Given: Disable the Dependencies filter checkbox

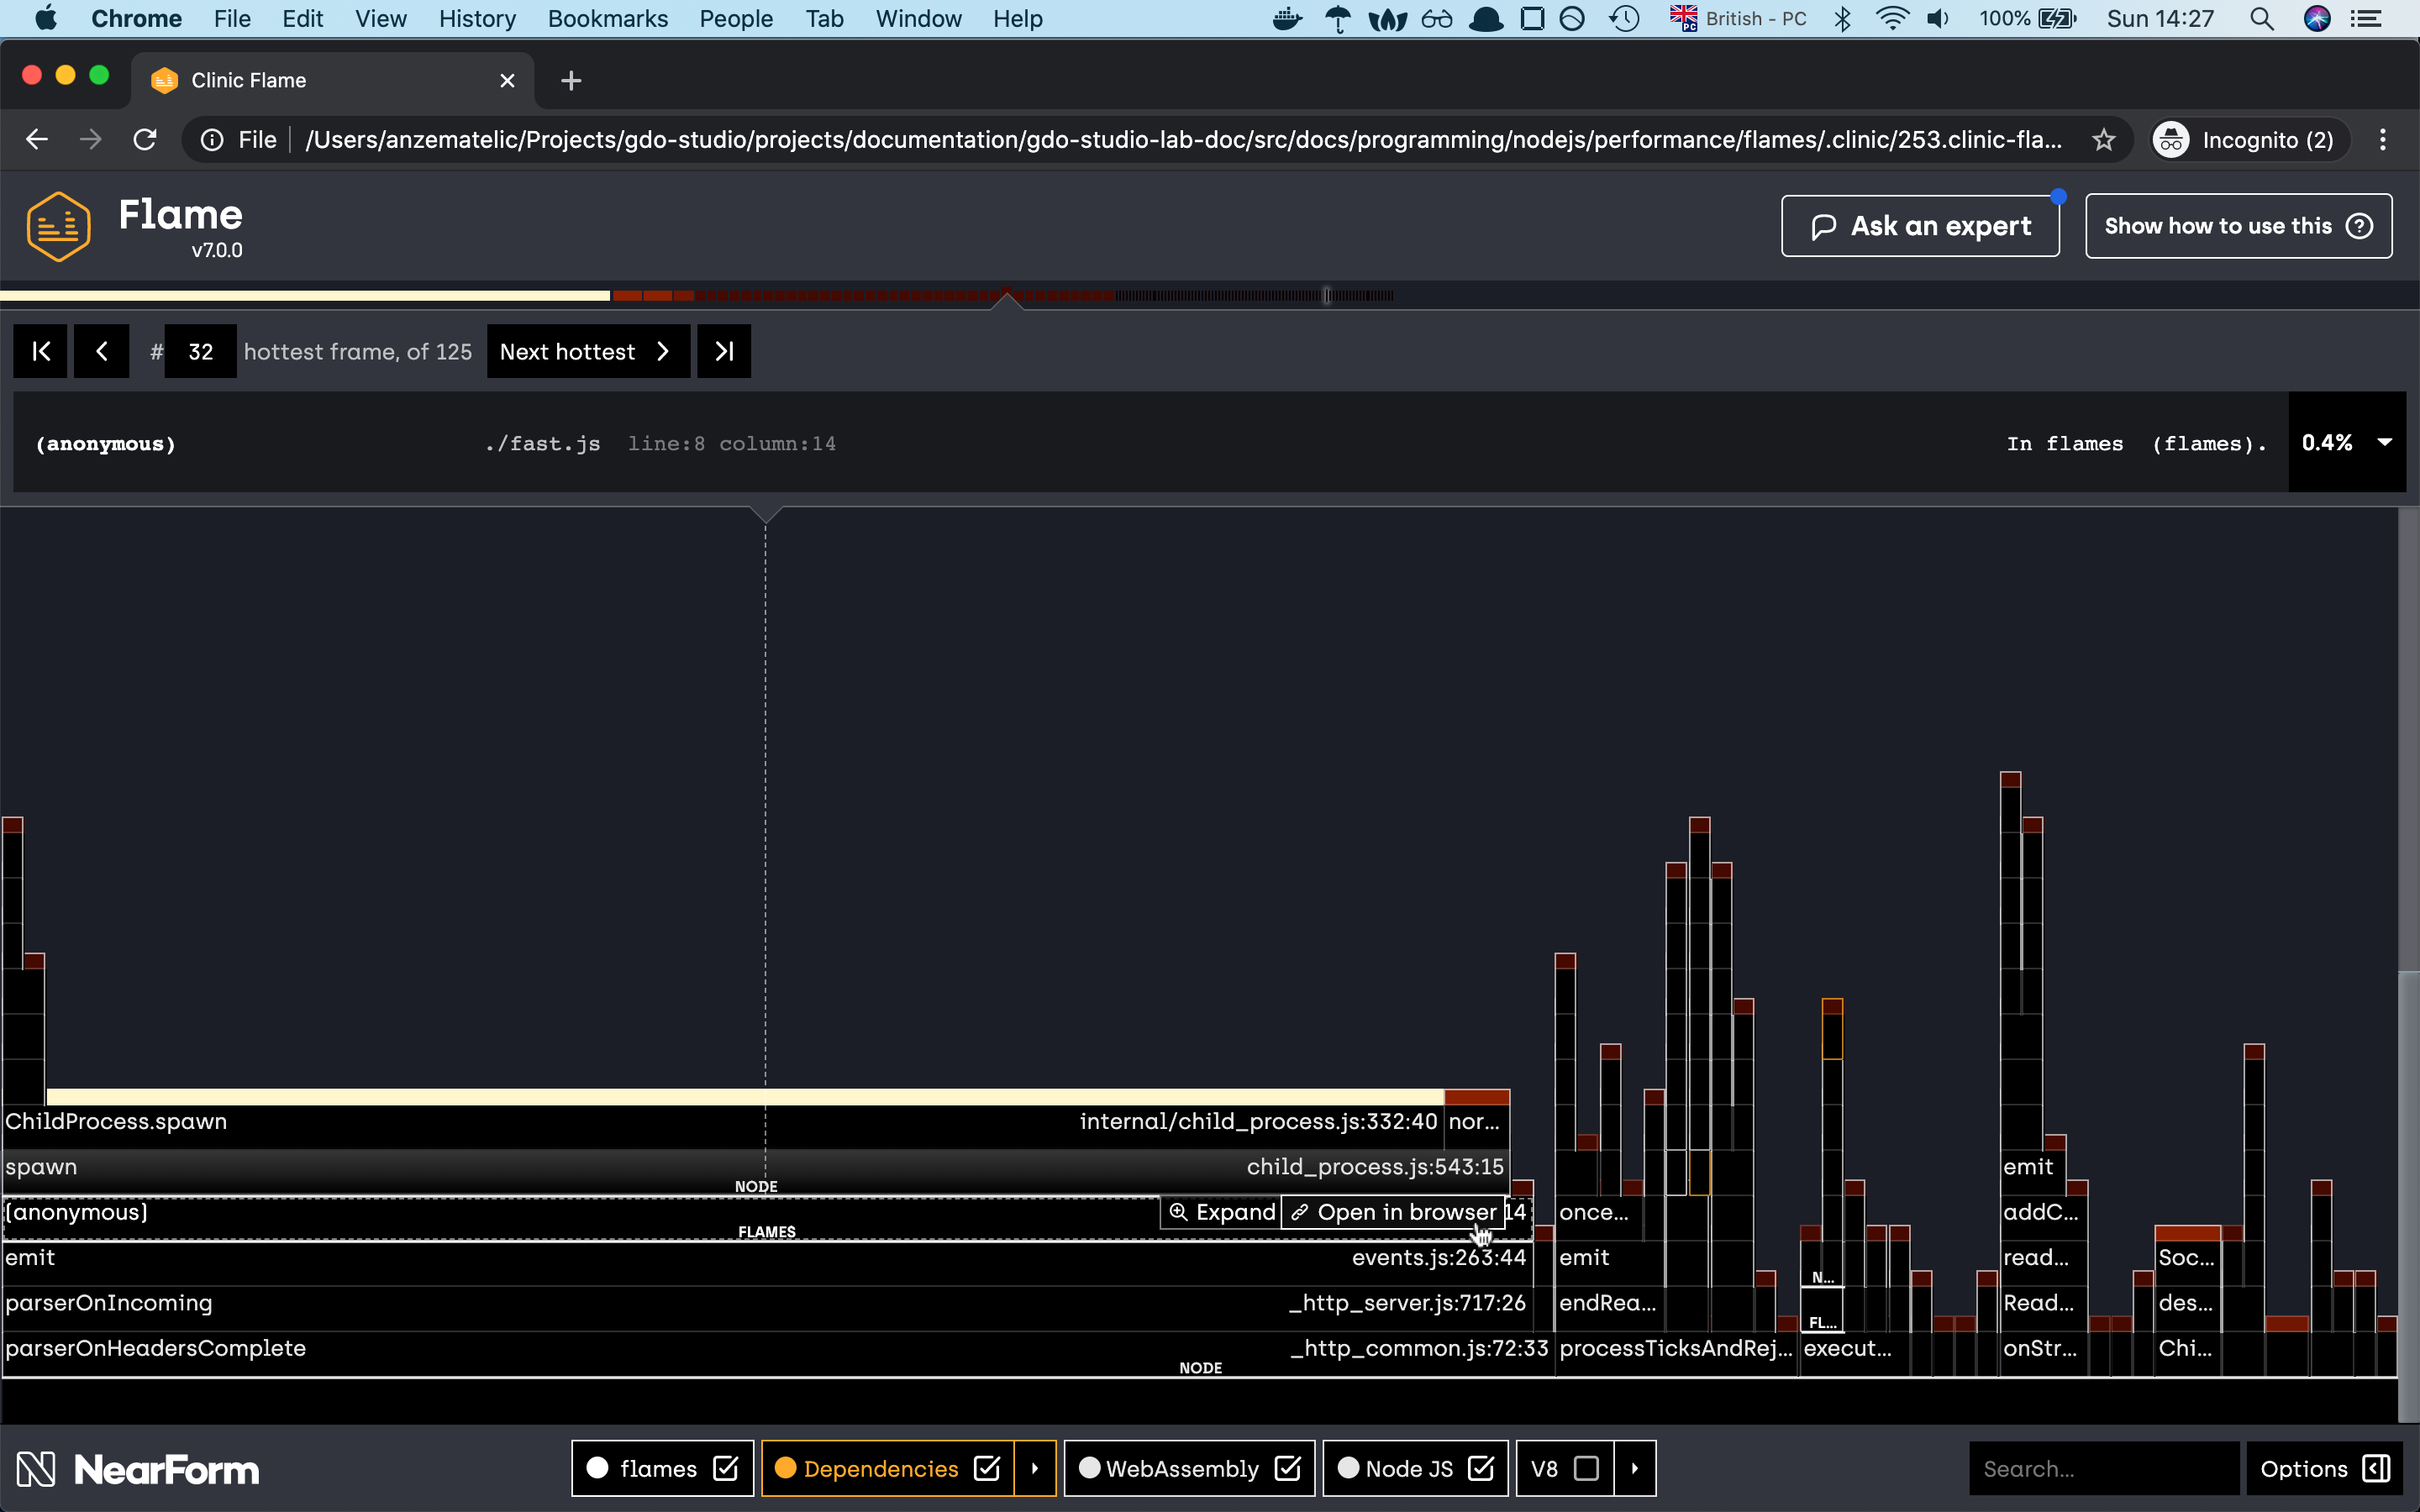Looking at the screenshot, I should click(x=987, y=1468).
